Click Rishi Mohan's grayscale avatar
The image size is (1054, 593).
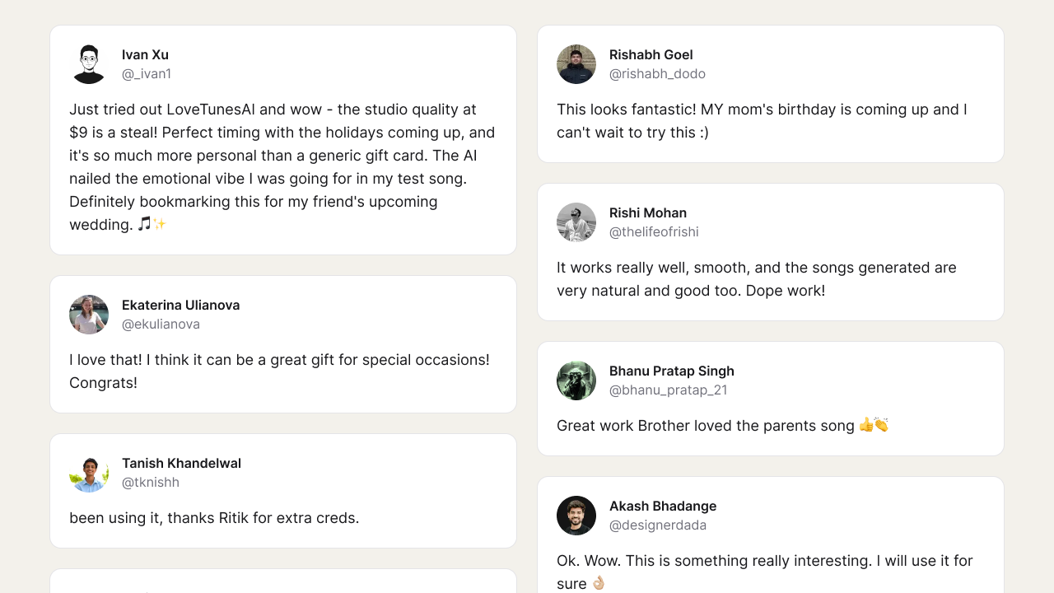(576, 222)
